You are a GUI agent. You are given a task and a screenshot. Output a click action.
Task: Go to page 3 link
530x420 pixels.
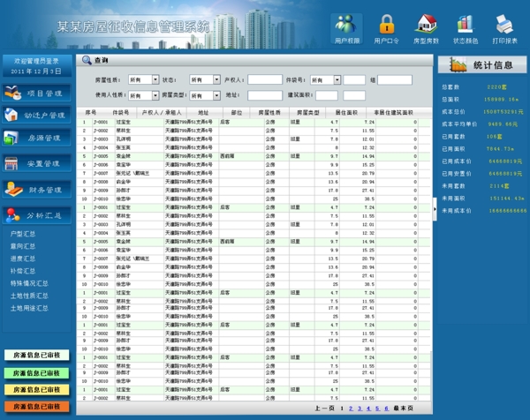[360, 409]
